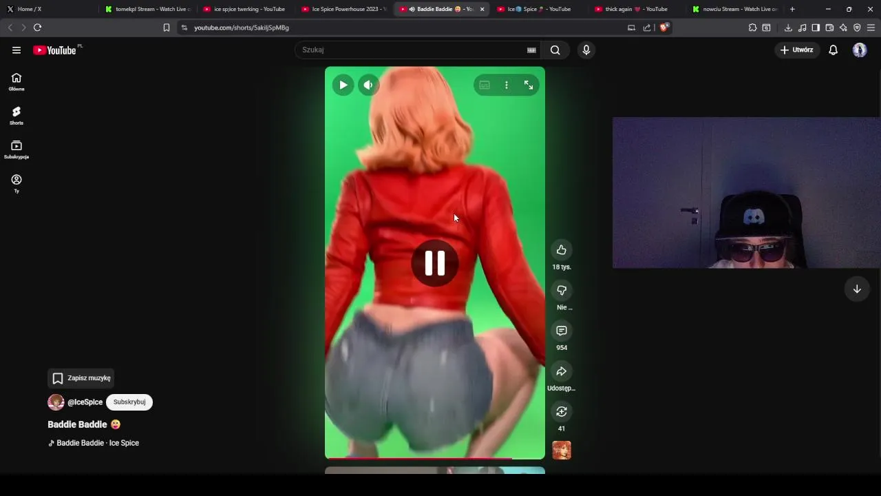Open the account avatar menu
The width and height of the screenshot is (881, 496).
tap(860, 50)
